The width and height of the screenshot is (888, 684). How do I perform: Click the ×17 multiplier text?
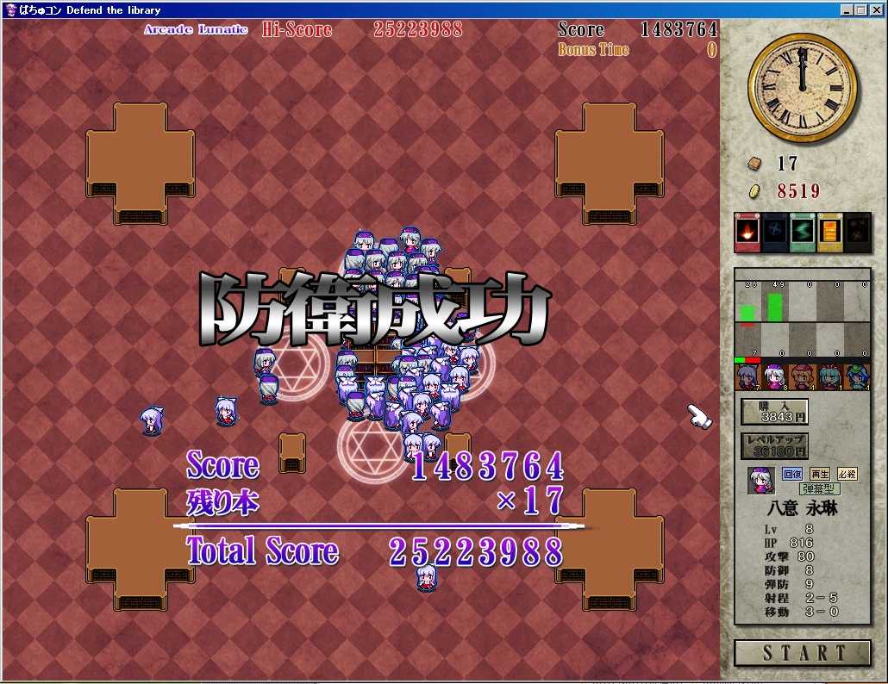point(530,501)
